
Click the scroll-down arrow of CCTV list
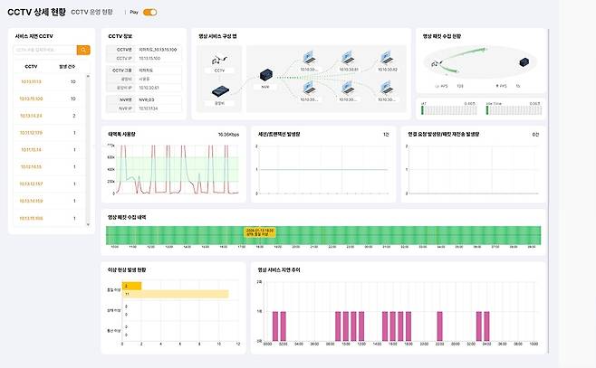88,224
